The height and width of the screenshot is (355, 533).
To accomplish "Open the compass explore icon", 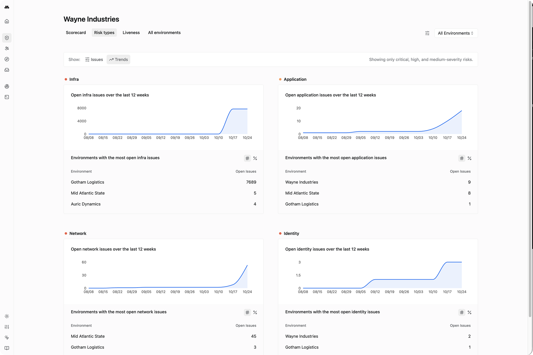I will click(7, 59).
